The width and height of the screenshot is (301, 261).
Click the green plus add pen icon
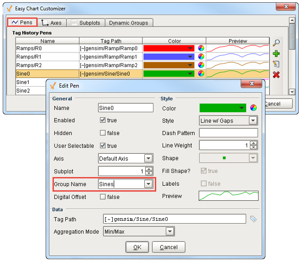tap(276, 54)
